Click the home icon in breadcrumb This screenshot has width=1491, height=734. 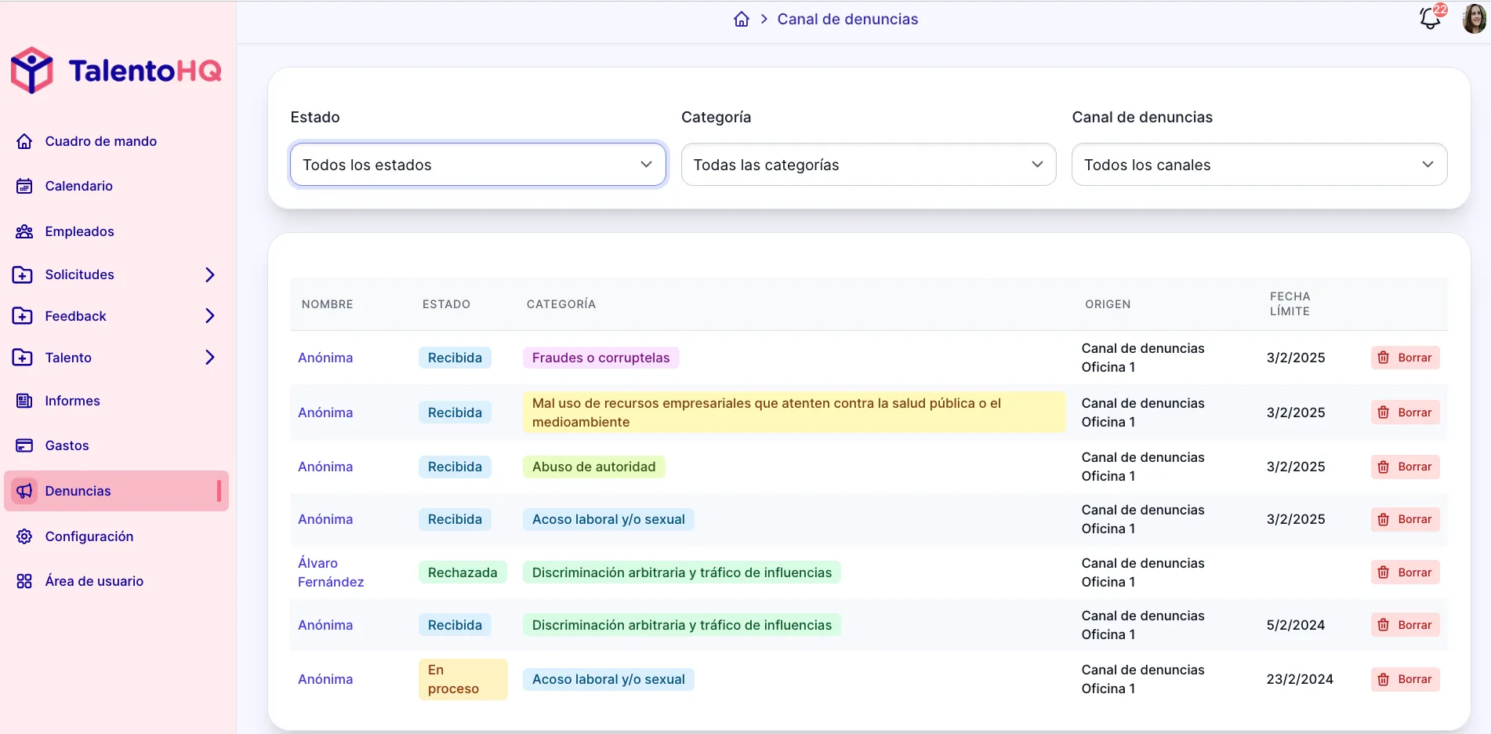click(x=741, y=19)
